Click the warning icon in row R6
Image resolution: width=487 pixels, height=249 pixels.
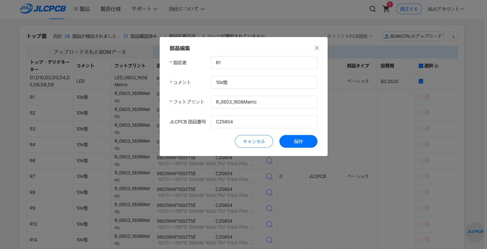coord(427,160)
